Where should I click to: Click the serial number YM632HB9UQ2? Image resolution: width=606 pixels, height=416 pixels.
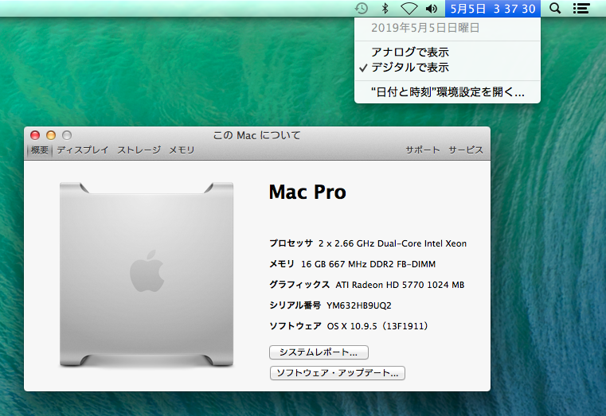click(x=359, y=305)
